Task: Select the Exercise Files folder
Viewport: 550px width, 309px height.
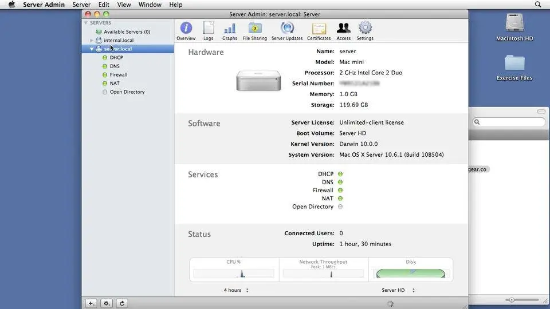Action: point(514,68)
